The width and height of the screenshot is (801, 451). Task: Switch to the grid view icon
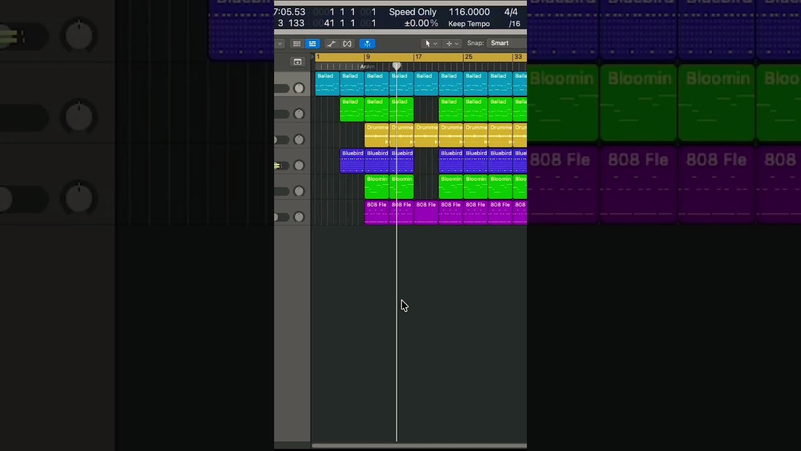[297, 43]
